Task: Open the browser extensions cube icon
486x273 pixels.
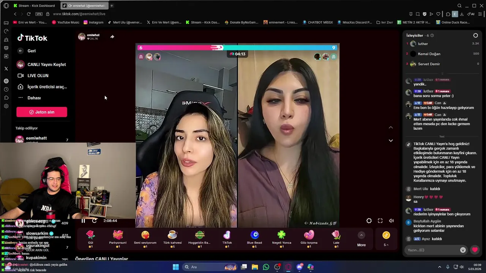Action: tap(448, 14)
